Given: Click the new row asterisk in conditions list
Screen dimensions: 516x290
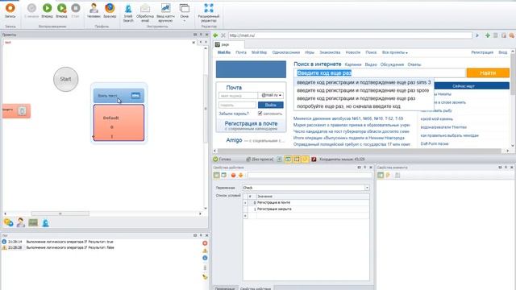Looking at the screenshot, I should click(245, 216).
